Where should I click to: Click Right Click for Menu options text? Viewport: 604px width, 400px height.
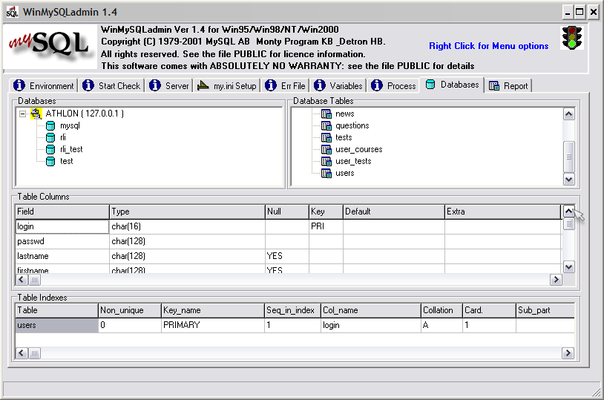[x=488, y=46]
